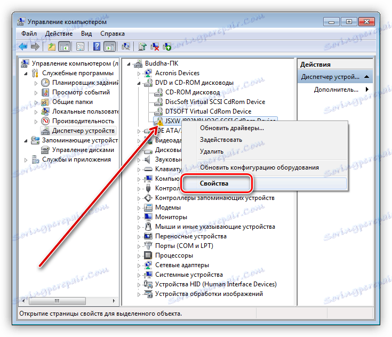The width and height of the screenshot is (392, 337).
Task: Open the Файл menu
Action: click(29, 34)
